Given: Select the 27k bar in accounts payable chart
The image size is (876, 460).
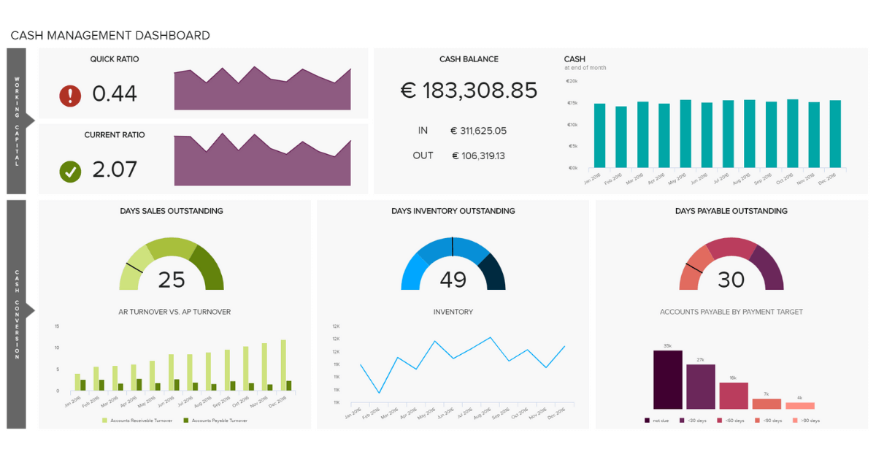Looking at the screenshot, I should [x=701, y=387].
